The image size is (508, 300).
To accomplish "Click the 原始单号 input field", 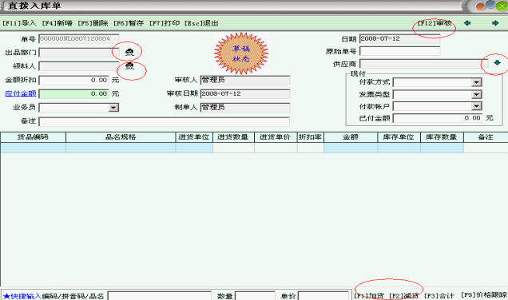I will (400, 51).
